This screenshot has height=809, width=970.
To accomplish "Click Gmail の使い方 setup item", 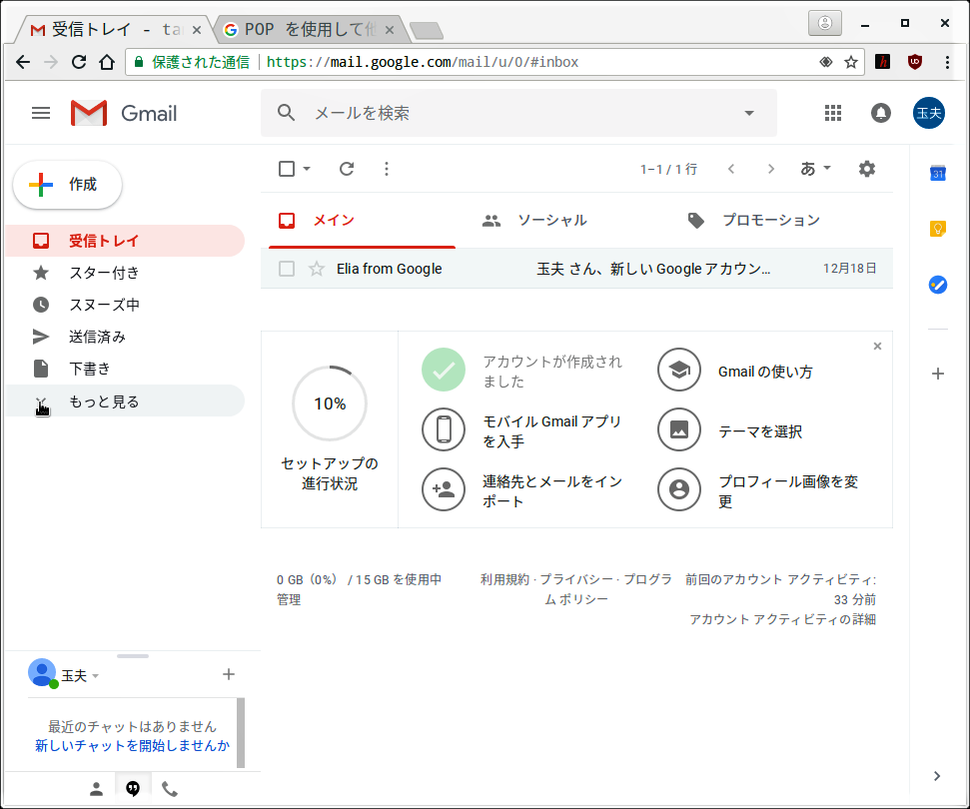I will (735, 372).
